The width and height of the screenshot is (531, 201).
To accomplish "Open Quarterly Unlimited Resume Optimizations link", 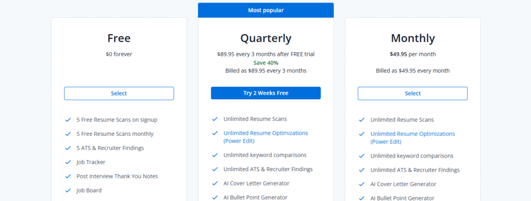I will click(x=266, y=137).
